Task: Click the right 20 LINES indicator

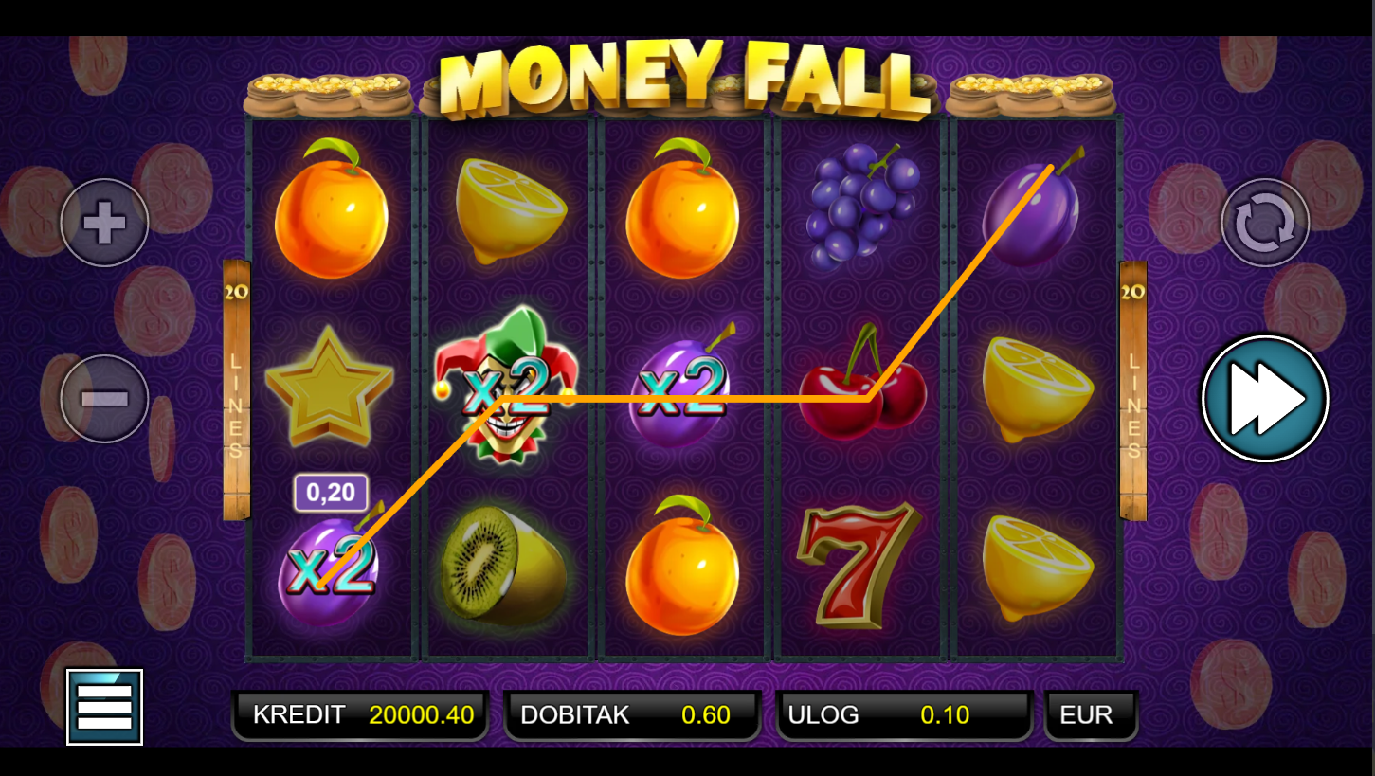Action: coord(1132,389)
